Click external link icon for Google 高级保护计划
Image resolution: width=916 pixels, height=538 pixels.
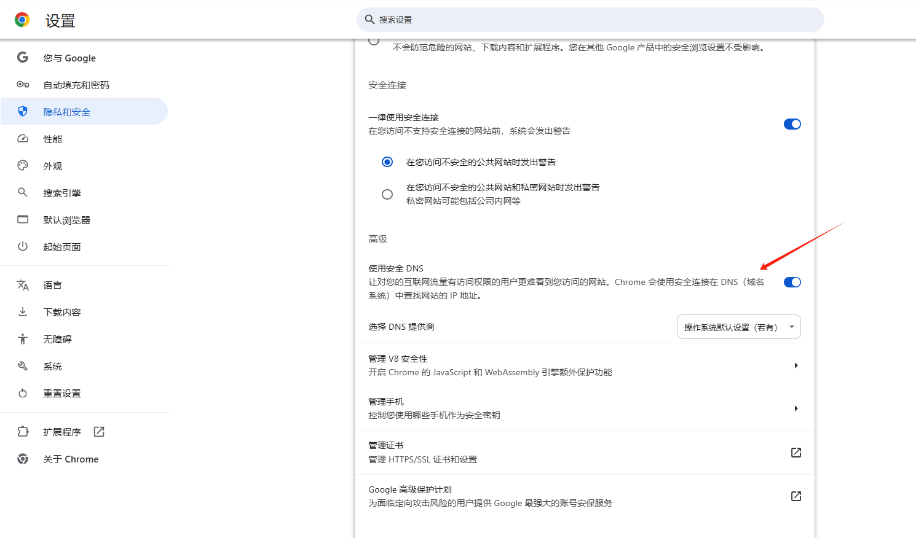796,496
